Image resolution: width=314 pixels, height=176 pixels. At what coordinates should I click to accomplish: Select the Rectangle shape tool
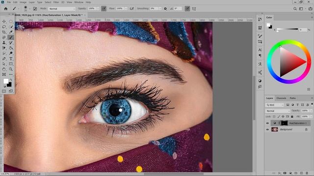(11, 64)
